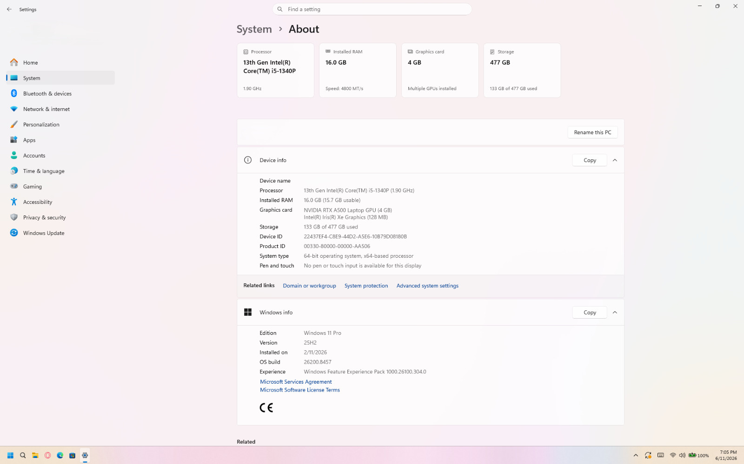Screen dimensions: 744x464
Task: Open the Windows Start menu
Action: coord(10,456)
